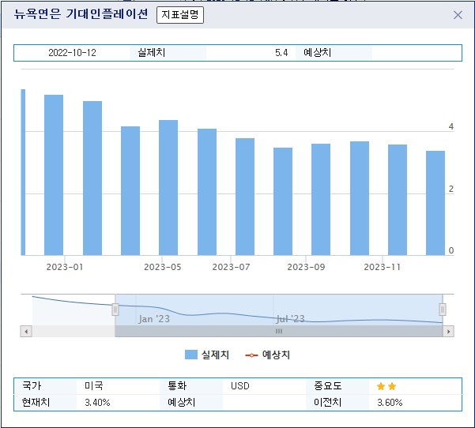This screenshot has width=475, height=428.
Task: Click the navigator scrollbar thumb grip
Action: tap(279, 331)
